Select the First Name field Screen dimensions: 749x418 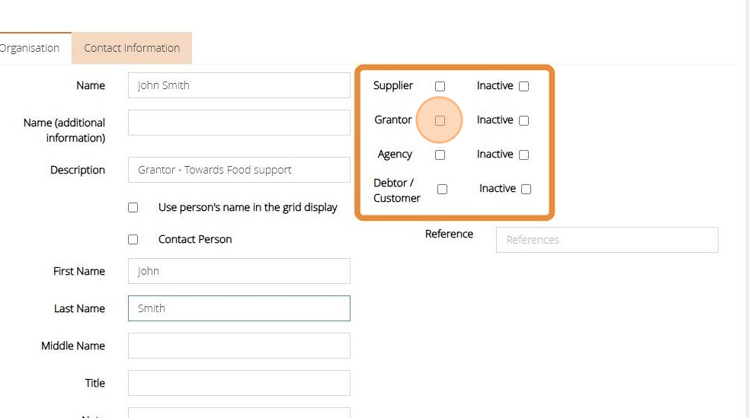click(238, 271)
